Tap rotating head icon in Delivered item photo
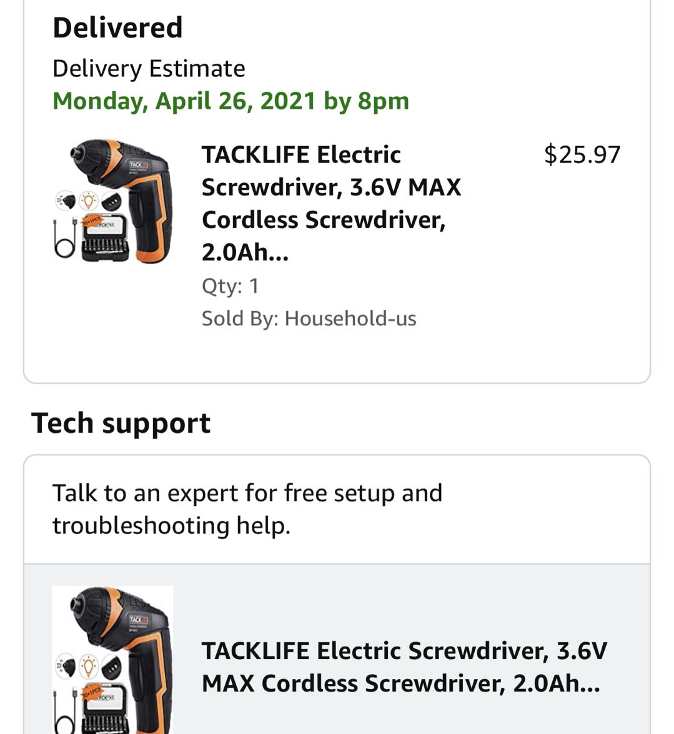The image size is (674, 734). tap(66, 201)
